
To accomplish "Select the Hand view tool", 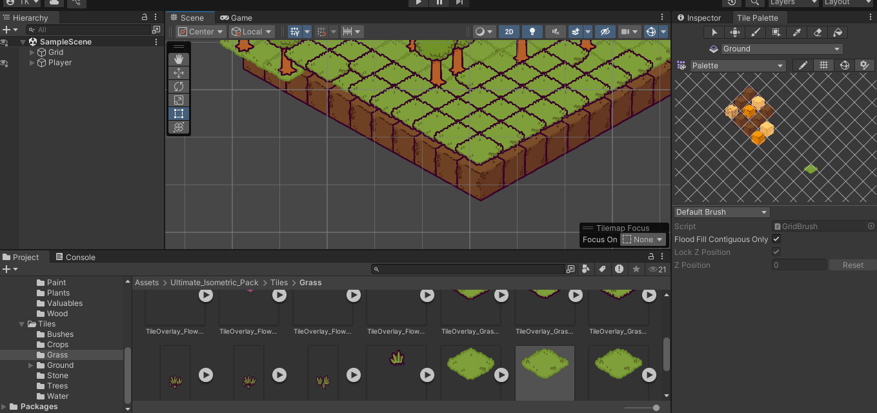I will coord(179,59).
